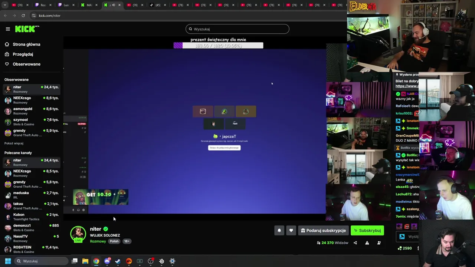
Task: Click GranCoupeM8 username in chat
Action: pyautogui.click(x=407, y=136)
